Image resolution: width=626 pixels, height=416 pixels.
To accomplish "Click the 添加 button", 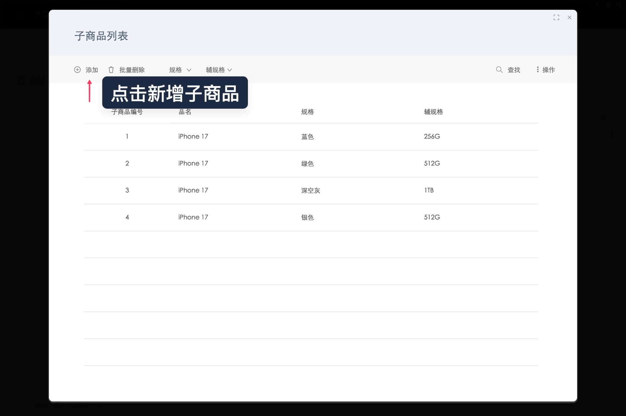I will pos(91,70).
